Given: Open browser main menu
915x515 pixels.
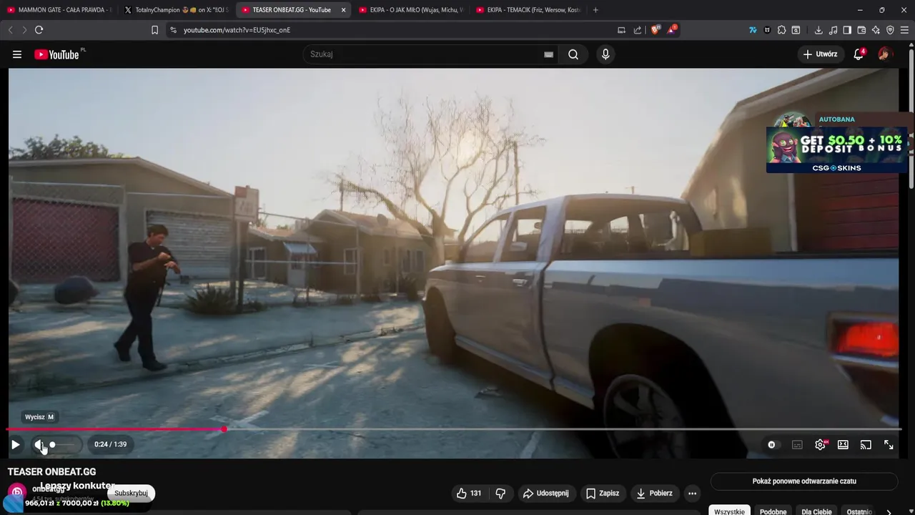Looking at the screenshot, I should coord(904,30).
